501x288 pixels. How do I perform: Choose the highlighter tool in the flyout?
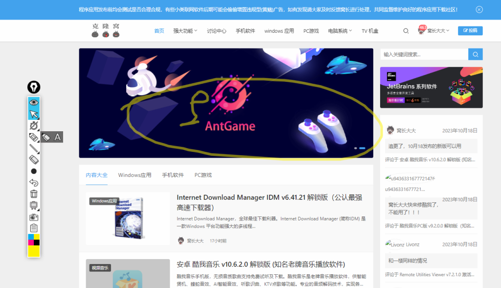pos(46,137)
